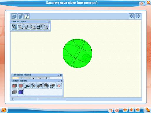Collapse the Построение объекта panel
This screenshot has width=151, height=113.
point(58,75)
